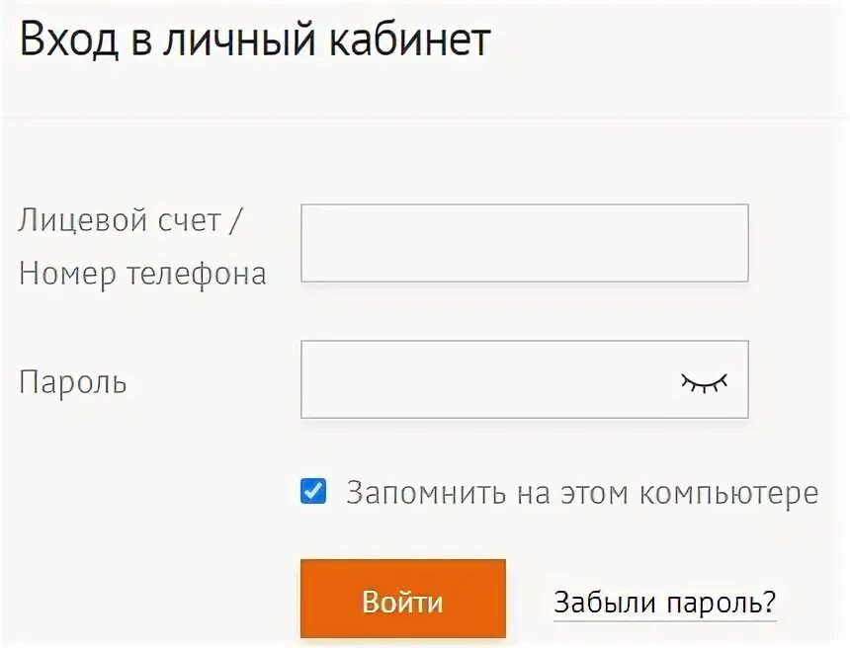Image resolution: width=850 pixels, height=648 pixels.
Task: Click the Пароль field label
Action: click(x=72, y=382)
